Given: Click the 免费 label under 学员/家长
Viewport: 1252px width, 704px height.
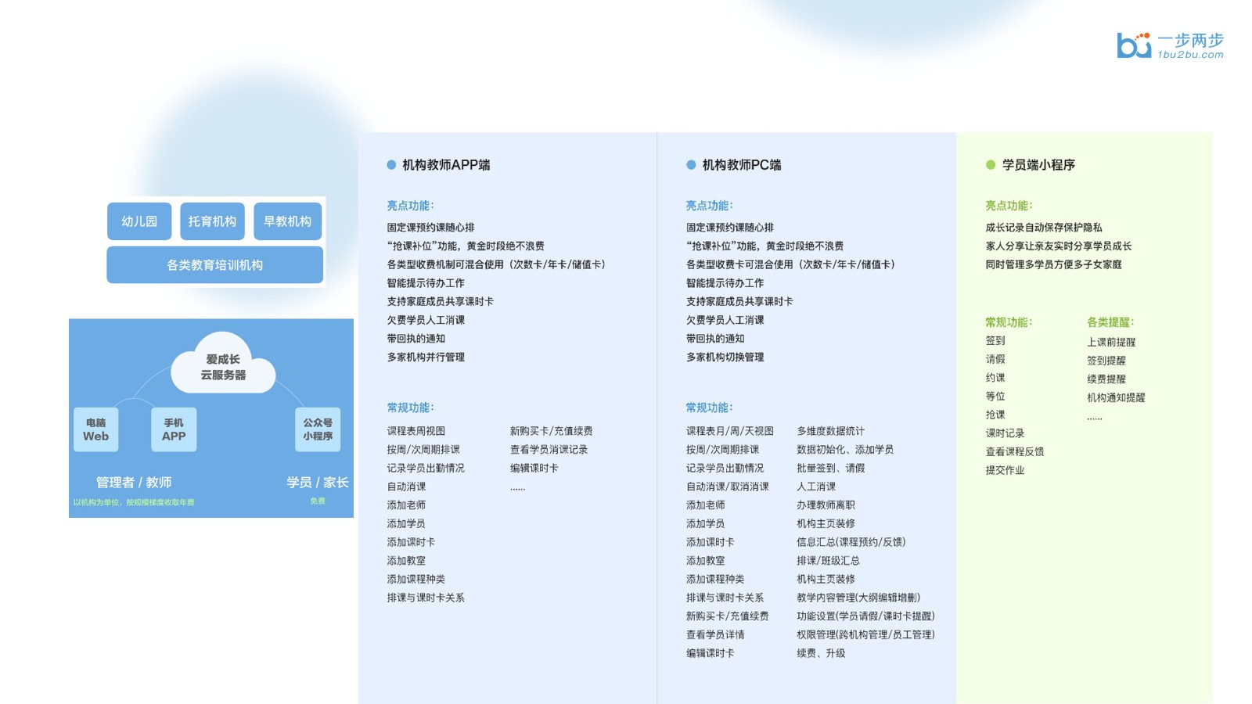Looking at the screenshot, I should coord(318,501).
